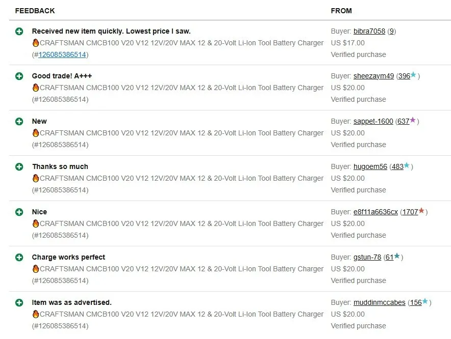This screenshot has height=339, width=451.
Task: Click feedback score 483 for hugoem56
Action: 397,167
